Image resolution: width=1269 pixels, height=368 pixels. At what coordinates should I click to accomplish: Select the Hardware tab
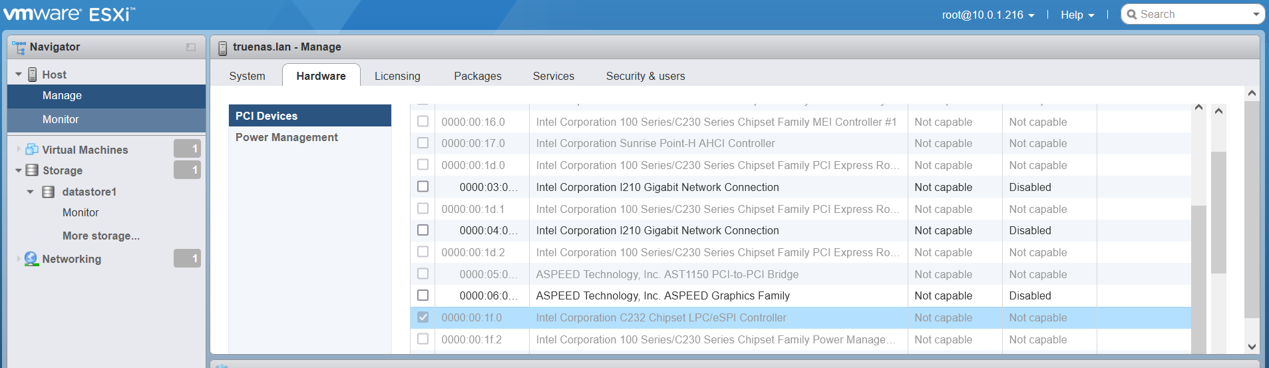click(x=321, y=75)
